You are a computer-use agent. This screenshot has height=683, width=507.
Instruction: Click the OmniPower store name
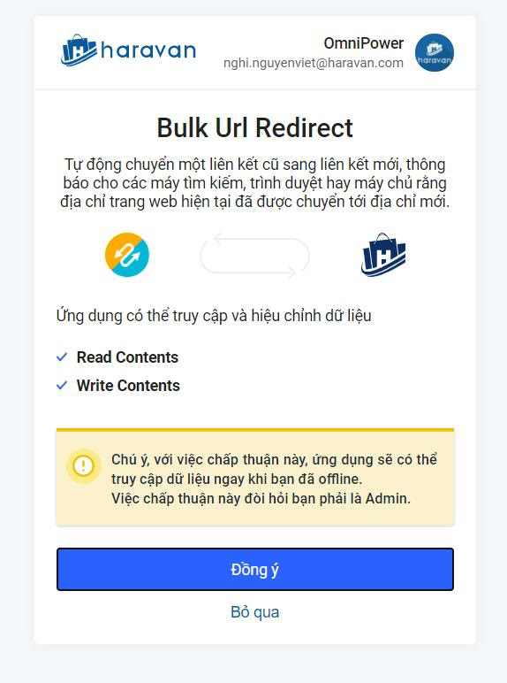point(364,43)
